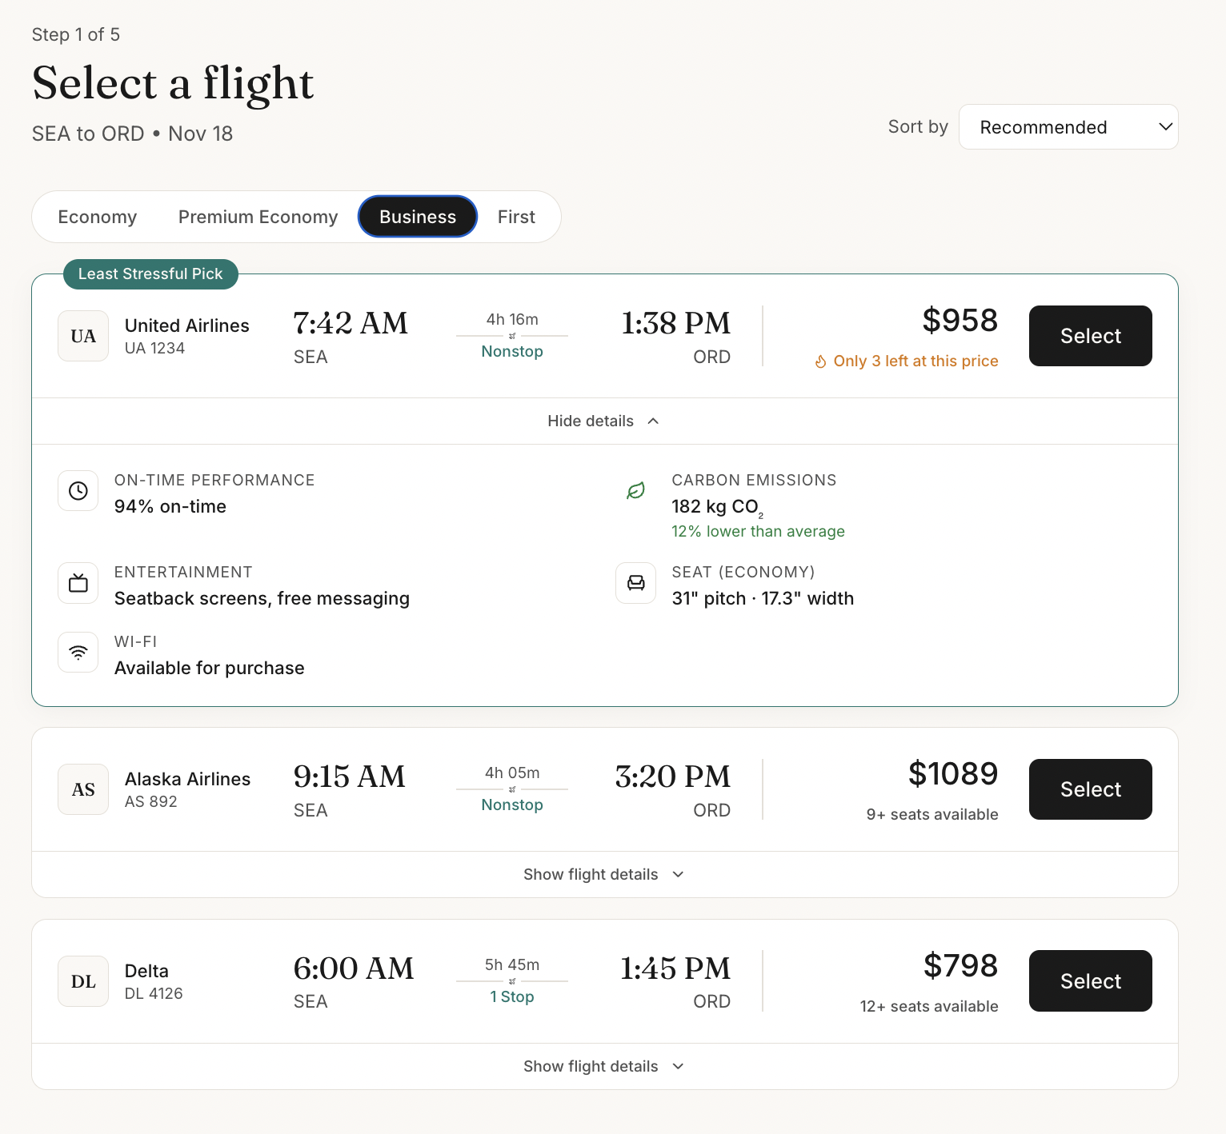Switch to the Premium Economy tab
The width and height of the screenshot is (1226, 1134).
(258, 217)
